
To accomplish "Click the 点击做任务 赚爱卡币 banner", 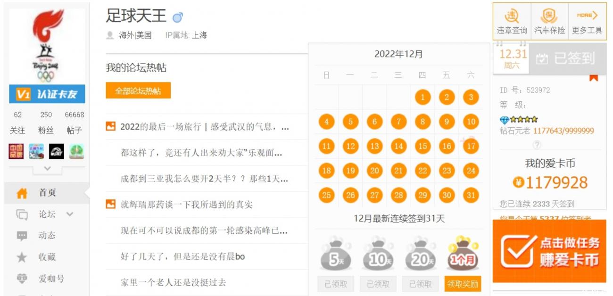I will [x=549, y=251].
